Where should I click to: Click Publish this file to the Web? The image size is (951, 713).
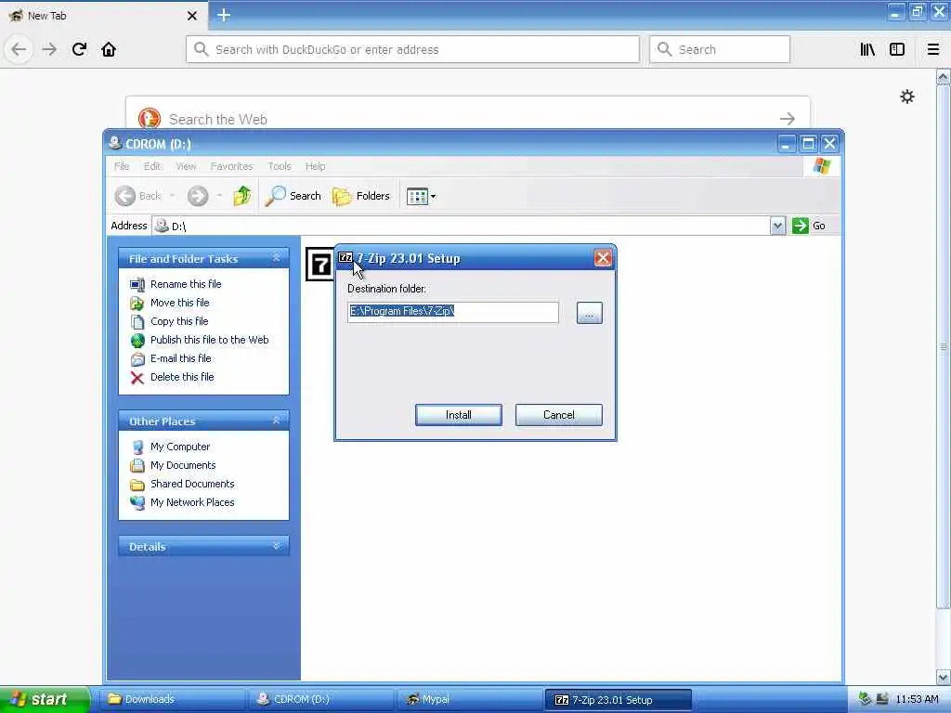[209, 340]
